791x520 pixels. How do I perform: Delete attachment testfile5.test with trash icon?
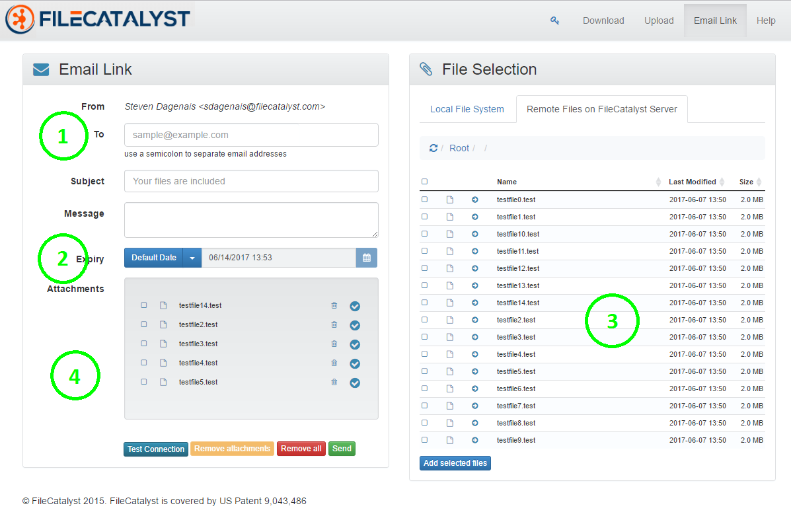click(x=334, y=383)
